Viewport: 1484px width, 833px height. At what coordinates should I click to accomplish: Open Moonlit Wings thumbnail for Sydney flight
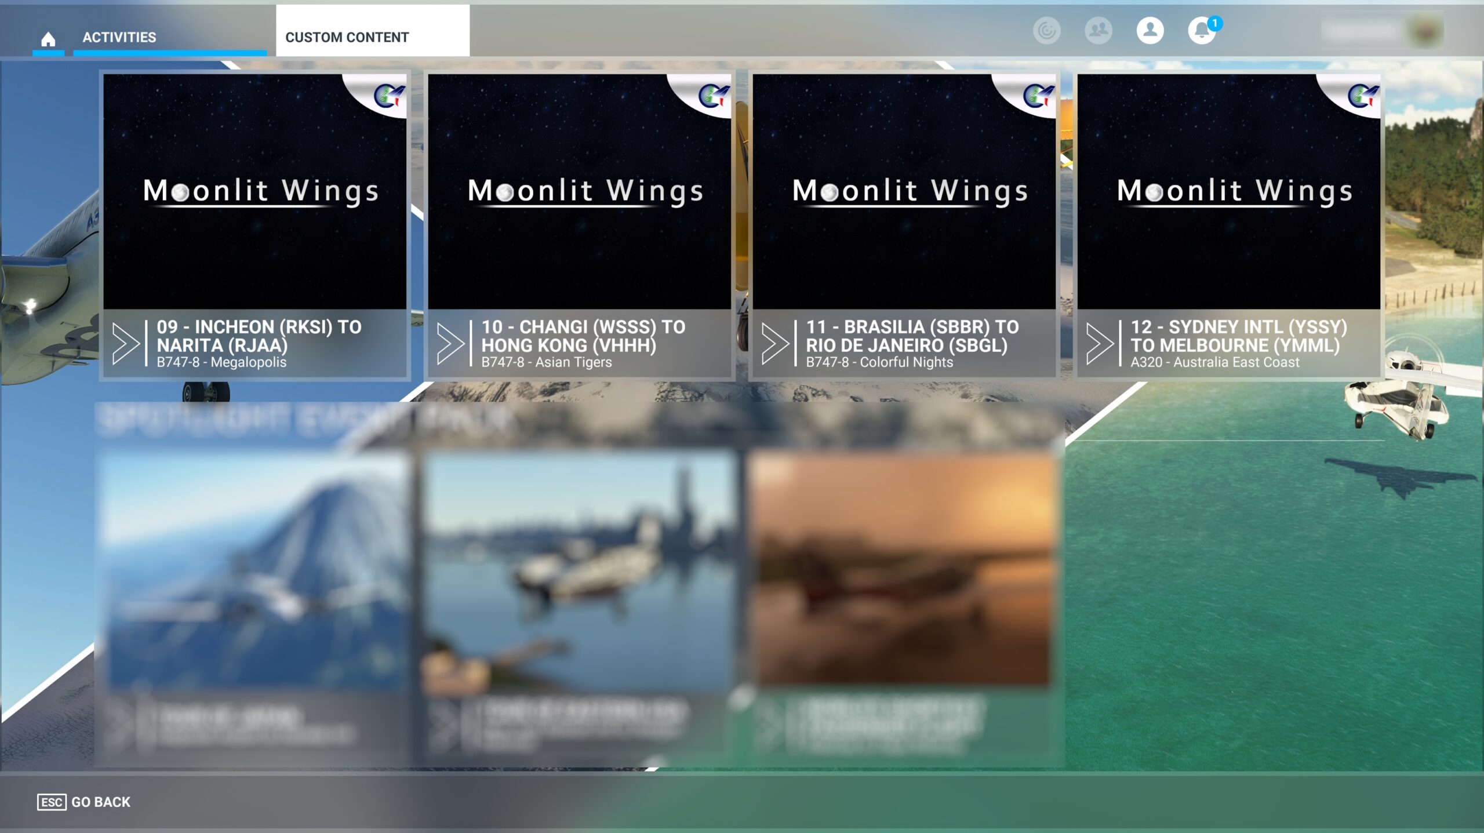tap(1229, 191)
